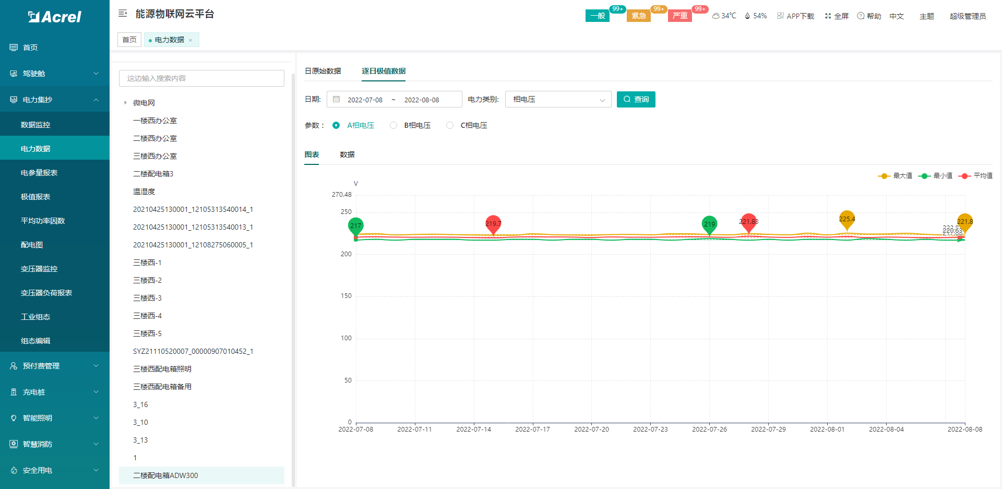Open the 电力类别 dropdown

coord(558,100)
